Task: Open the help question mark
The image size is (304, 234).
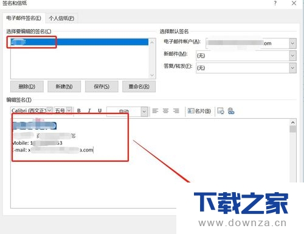Action: pos(275,3)
